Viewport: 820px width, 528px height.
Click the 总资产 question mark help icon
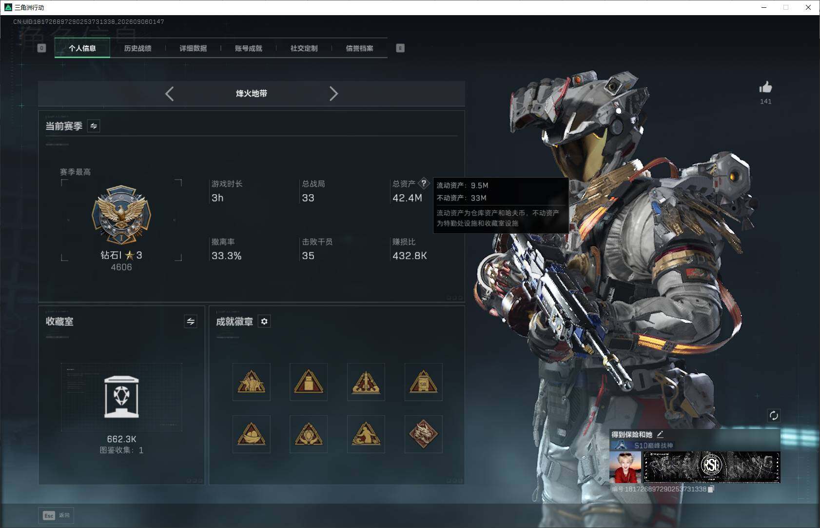point(424,183)
